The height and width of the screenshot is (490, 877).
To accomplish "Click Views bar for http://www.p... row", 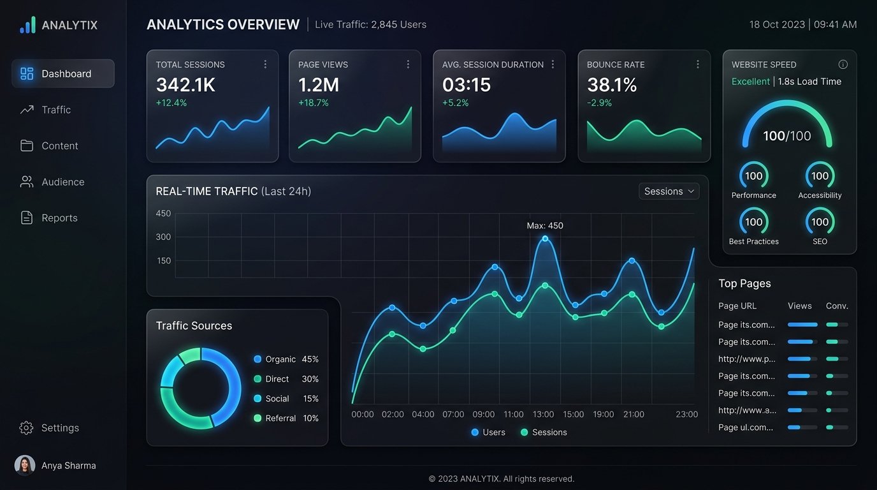I will point(802,359).
